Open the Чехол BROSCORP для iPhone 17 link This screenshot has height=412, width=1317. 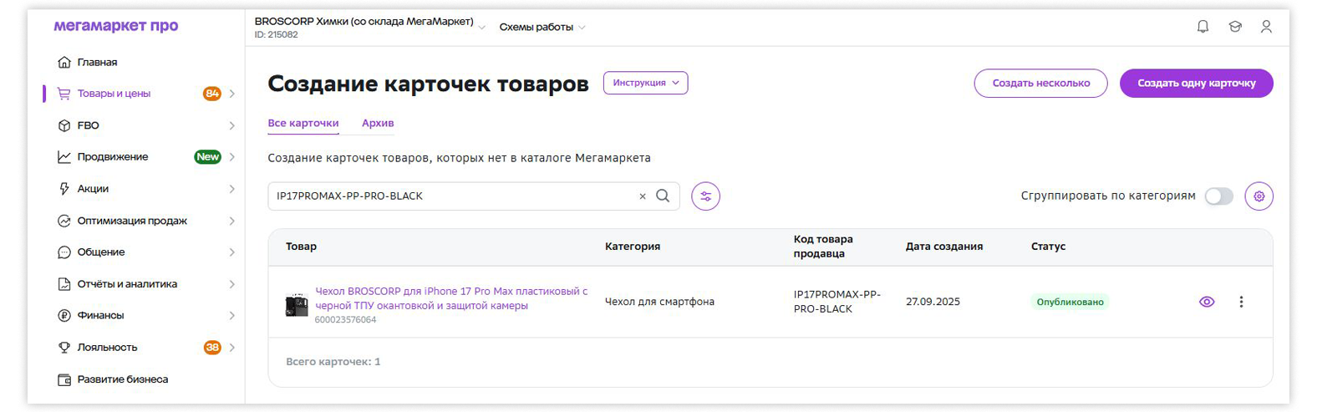coord(451,298)
